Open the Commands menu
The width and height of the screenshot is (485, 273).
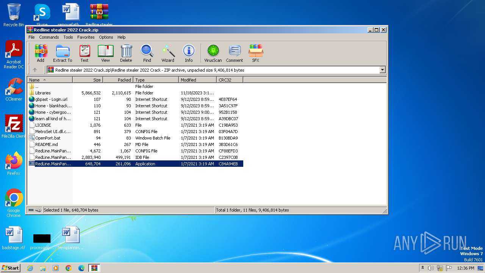[x=49, y=37]
